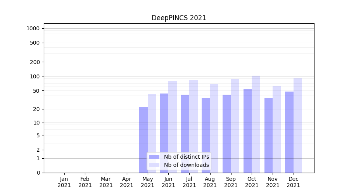Click the 'Nb of downloads' legend swatch
The image size is (349, 194).
pos(154,165)
